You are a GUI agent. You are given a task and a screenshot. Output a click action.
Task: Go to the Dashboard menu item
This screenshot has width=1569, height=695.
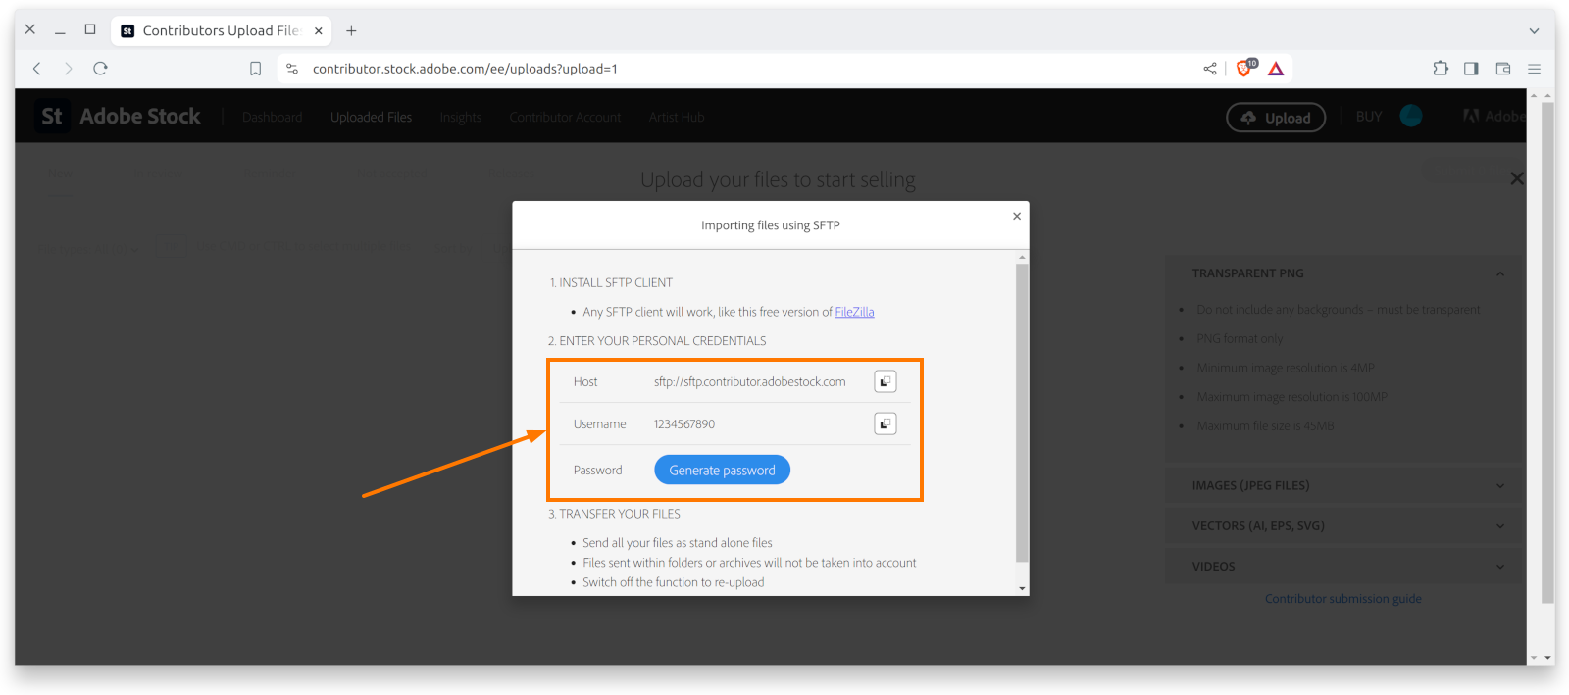[272, 117]
